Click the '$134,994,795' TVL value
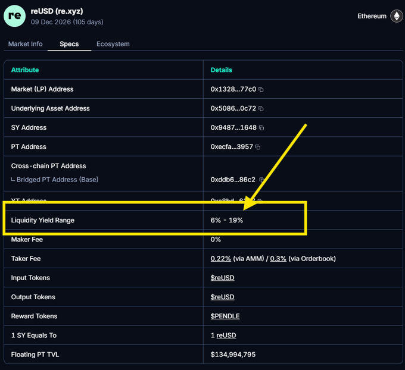Screen dimensions: 405x370 [233, 355]
